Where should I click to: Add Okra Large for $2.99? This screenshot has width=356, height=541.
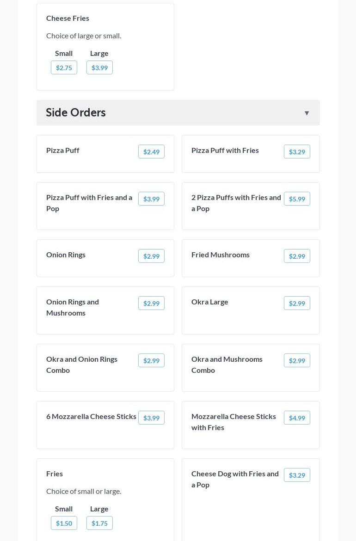[297, 304]
